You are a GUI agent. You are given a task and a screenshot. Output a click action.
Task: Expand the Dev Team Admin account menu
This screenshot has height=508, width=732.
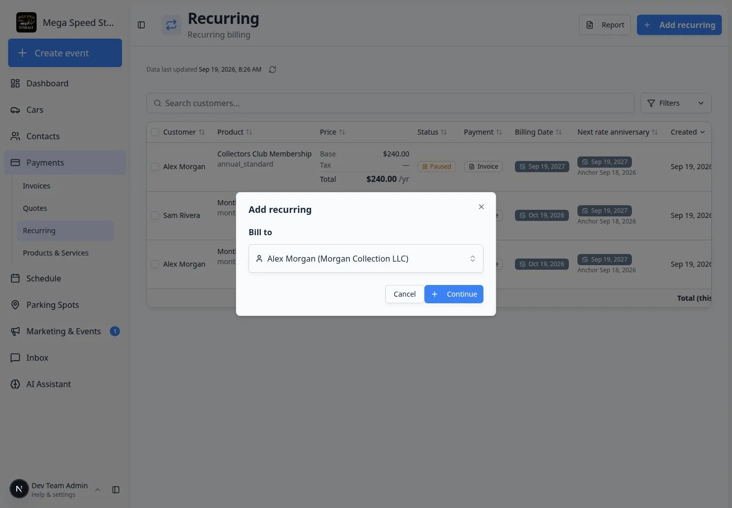pos(98,490)
